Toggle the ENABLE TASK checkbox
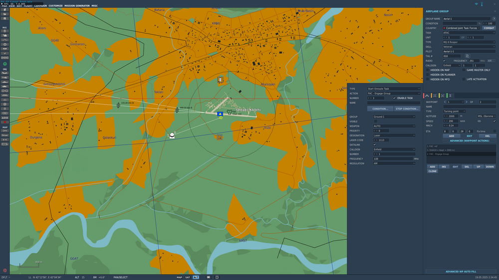Screen dimensions: 499x280 pos(394,98)
